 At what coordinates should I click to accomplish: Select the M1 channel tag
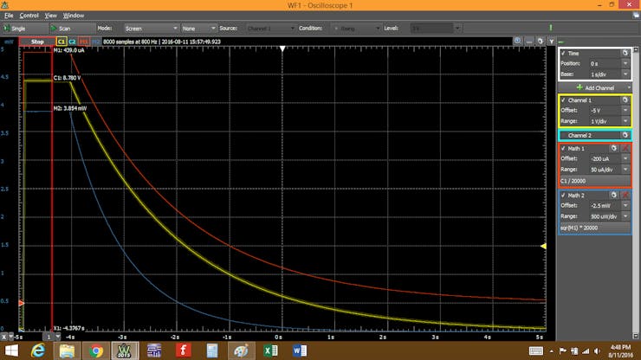[83, 42]
